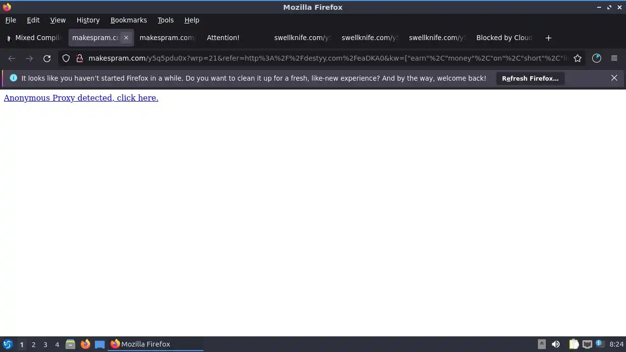This screenshot has width=626, height=352.
Task: Switch to the Mixed Compila tab
Action: pyautogui.click(x=34, y=38)
